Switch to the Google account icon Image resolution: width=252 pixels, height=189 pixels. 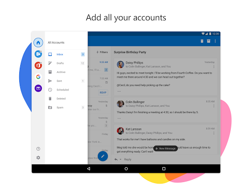pos(38,77)
